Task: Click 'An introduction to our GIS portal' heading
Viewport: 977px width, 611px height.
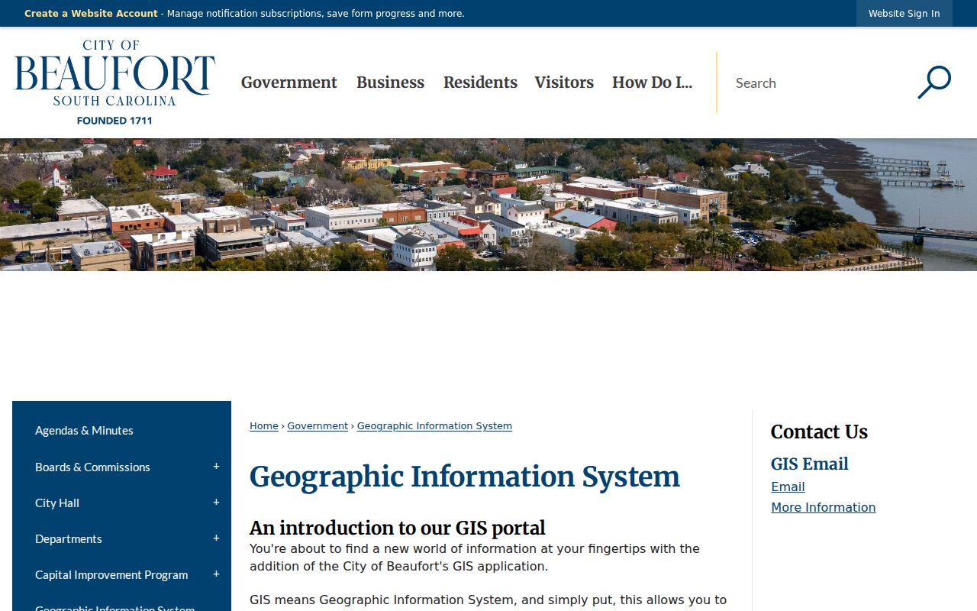Action: click(398, 528)
